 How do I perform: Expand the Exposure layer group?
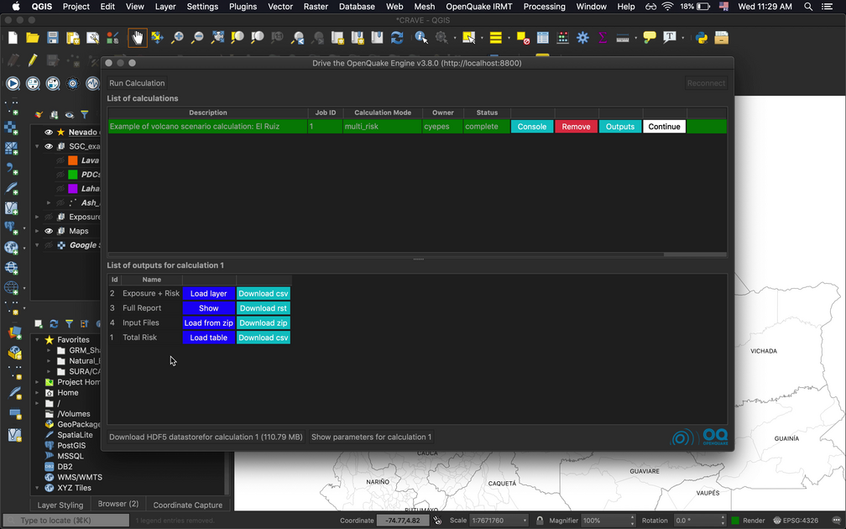(38, 217)
